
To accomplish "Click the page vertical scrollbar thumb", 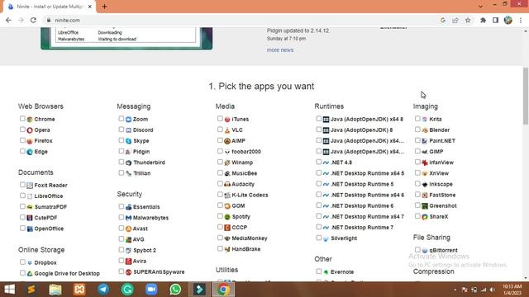I will click(x=526, y=96).
